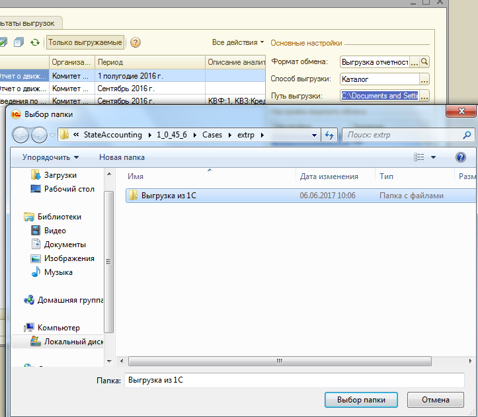Viewport: 478px width, 417px height.
Task: Close the Выбор папки dialog
Action: (461, 111)
